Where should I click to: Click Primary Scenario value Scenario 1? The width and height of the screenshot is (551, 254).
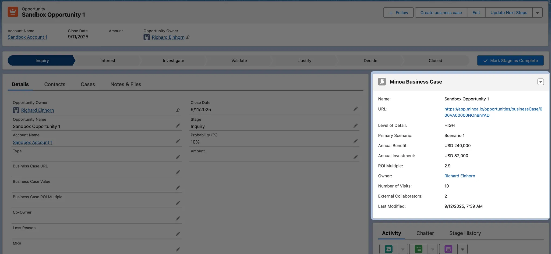pyautogui.click(x=454, y=135)
